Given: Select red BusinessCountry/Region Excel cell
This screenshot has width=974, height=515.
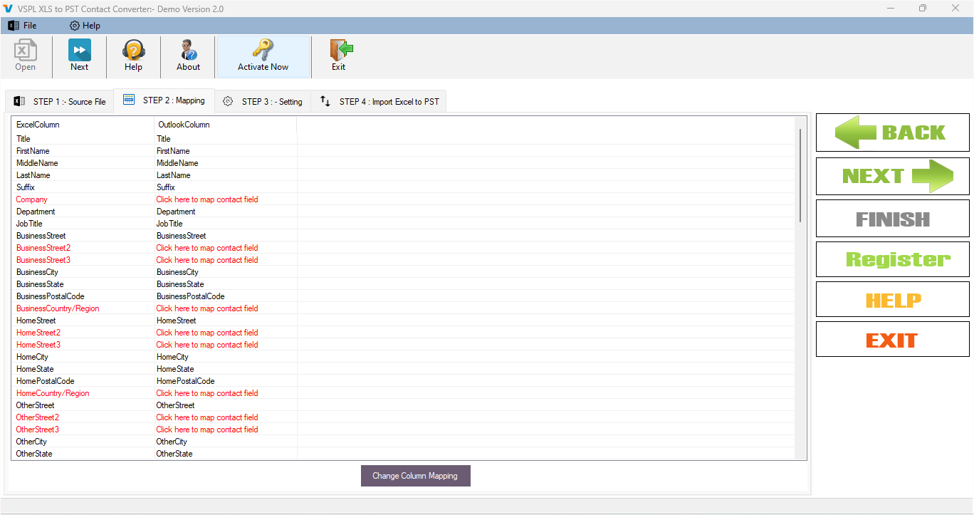Looking at the screenshot, I should click(58, 308).
